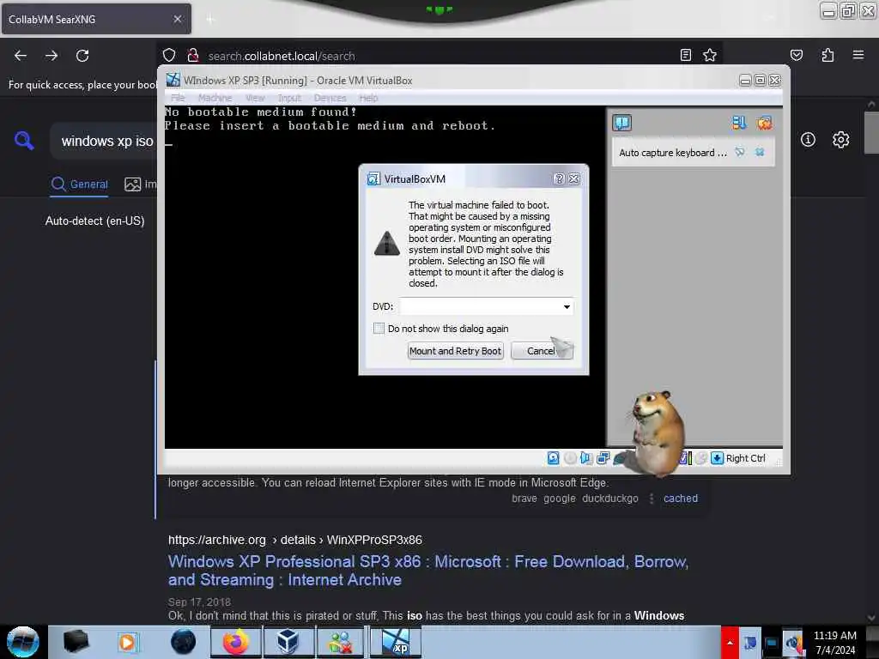Image resolution: width=879 pixels, height=659 pixels.
Task: Dismiss the Auto capture keyboard notification
Action: (x=760, y=152)
